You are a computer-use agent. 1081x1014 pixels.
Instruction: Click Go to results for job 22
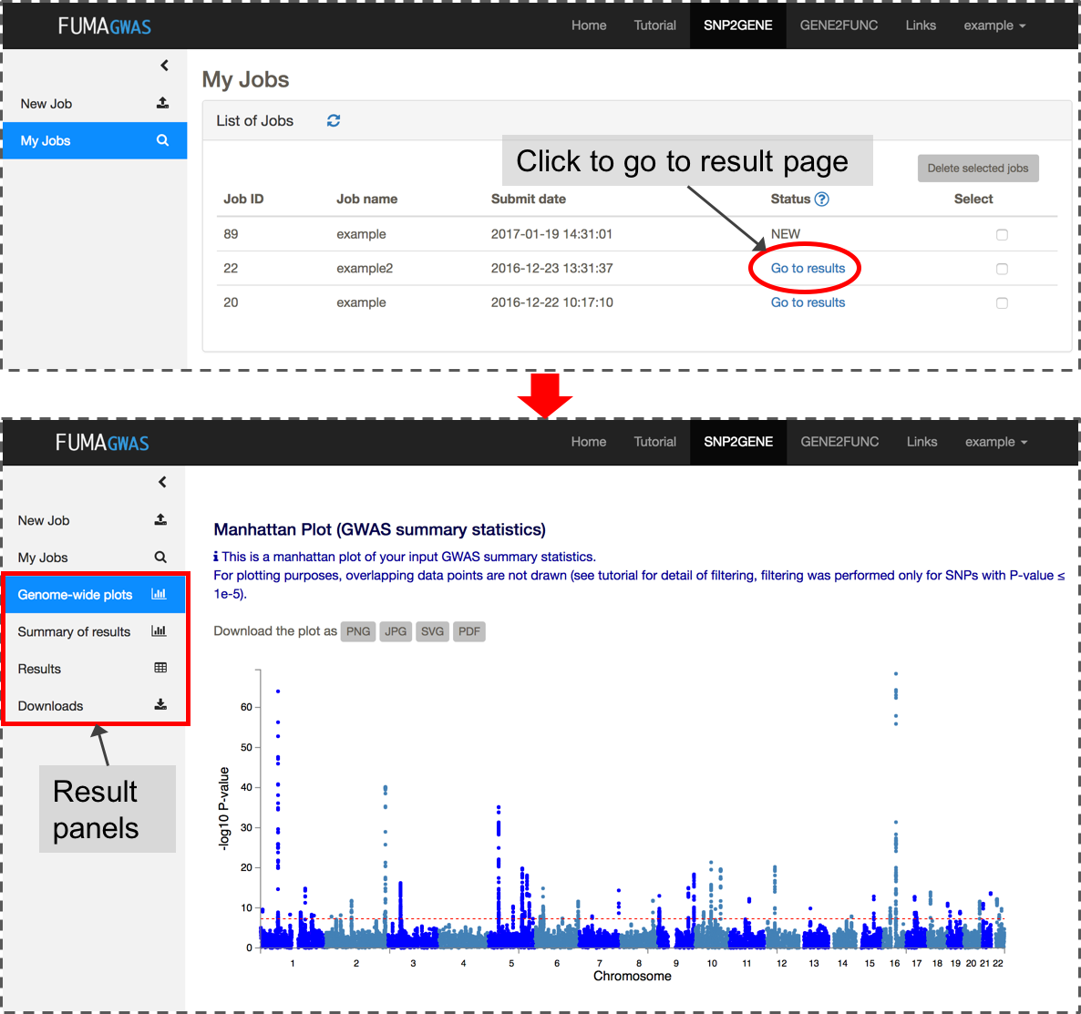[808, 268]
